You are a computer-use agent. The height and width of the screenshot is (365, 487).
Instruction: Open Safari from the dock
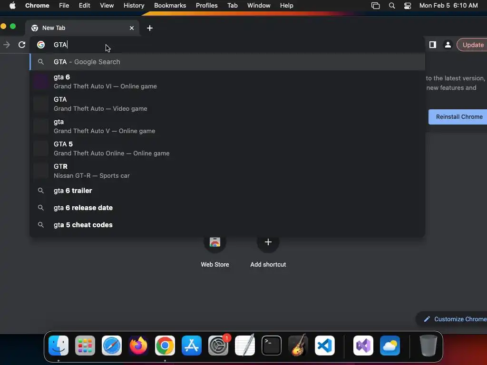pos(111,346)
